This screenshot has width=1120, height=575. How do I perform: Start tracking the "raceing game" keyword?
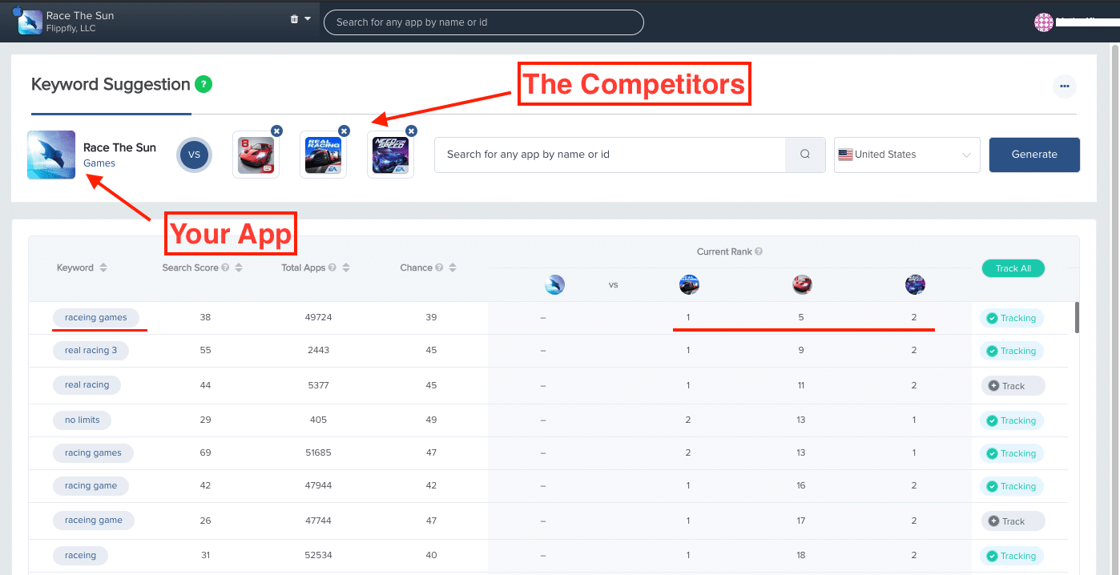point(1013,521)
